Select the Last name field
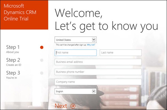 121,53
